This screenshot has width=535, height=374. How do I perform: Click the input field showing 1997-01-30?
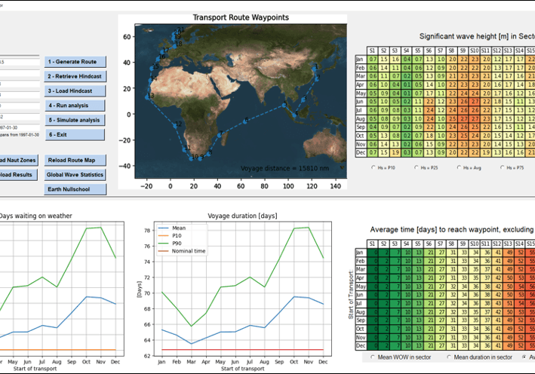[20, 127]
